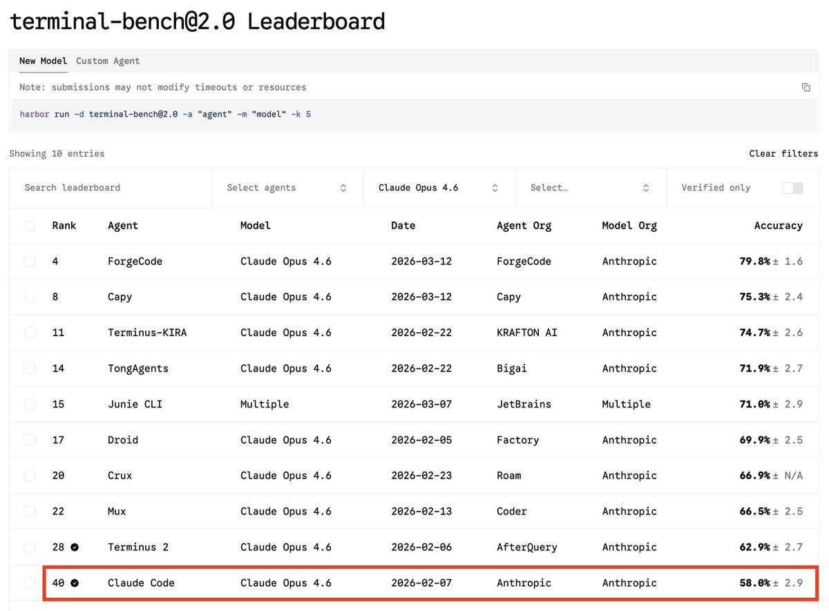The height and width of the screenshot is (611, 829).
Task: Click the Crux agent name
Action: point(120,476)
